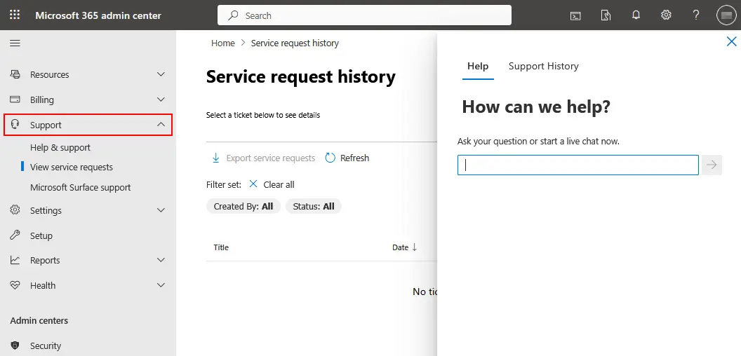This screenshot has width=741, height=356.
Task: Collapse the navigation hamburger menu
Action: [15, 43]
